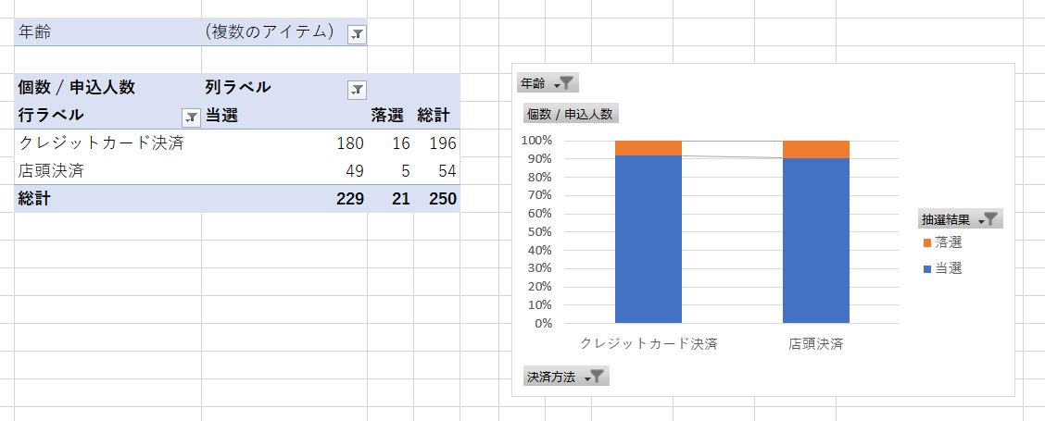The height and width of the screenshot is (421, 1045).
Task: Select the orange segment of 店頭決済 bar
Action: pos(816,149)
